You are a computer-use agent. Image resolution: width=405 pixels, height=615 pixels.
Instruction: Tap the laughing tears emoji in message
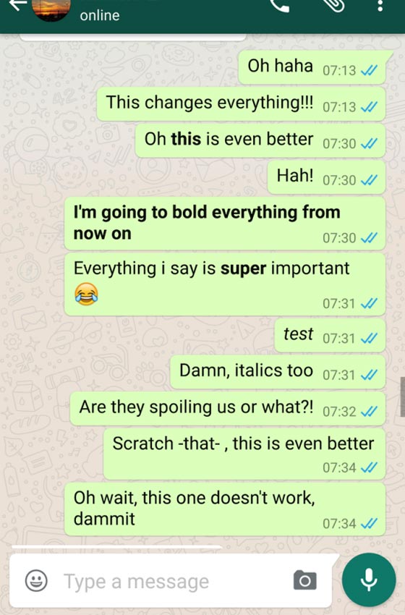tap(86, 294)
